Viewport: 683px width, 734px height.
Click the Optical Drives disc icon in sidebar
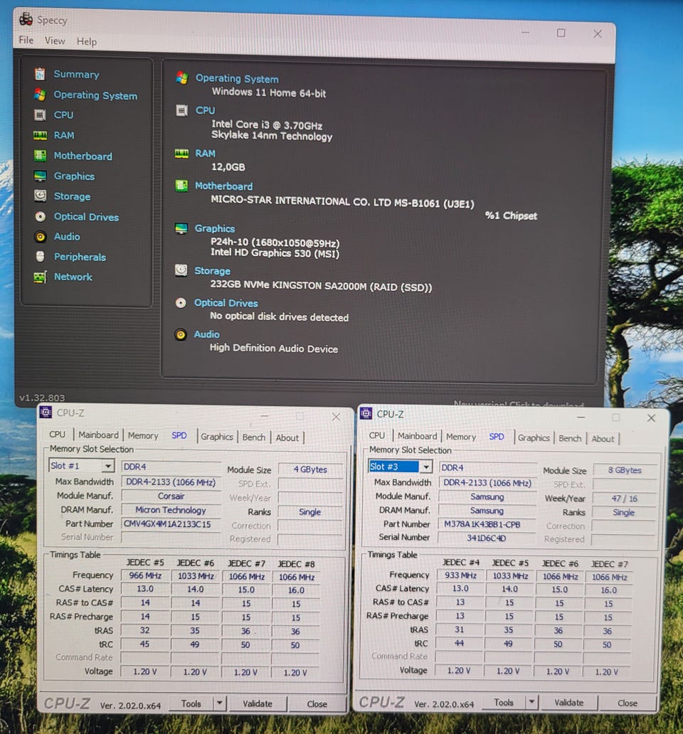(x=41, y=216)
